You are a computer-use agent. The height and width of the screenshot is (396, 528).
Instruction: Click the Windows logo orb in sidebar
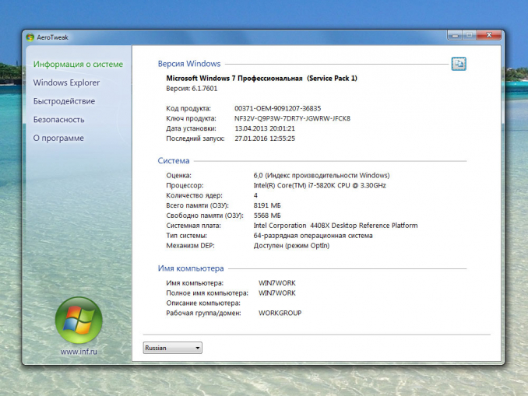[78, 319]
